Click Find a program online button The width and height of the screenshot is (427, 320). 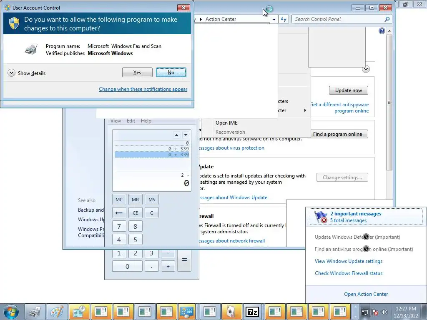point(337,134)
